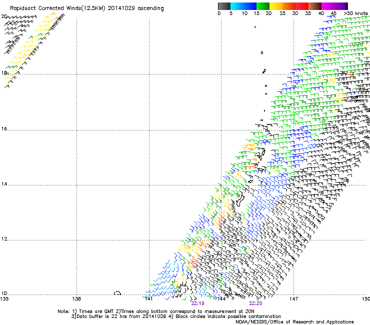Click the NOAA/NESDIS credit text

click(x=294, y=322)
